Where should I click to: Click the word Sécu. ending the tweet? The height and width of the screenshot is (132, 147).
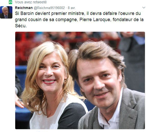coord(21,26)
